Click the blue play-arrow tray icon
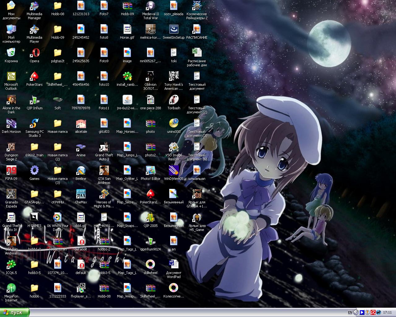Image resolution: width=396 pixels, height=317 pixels. click(x=362, y=312)
